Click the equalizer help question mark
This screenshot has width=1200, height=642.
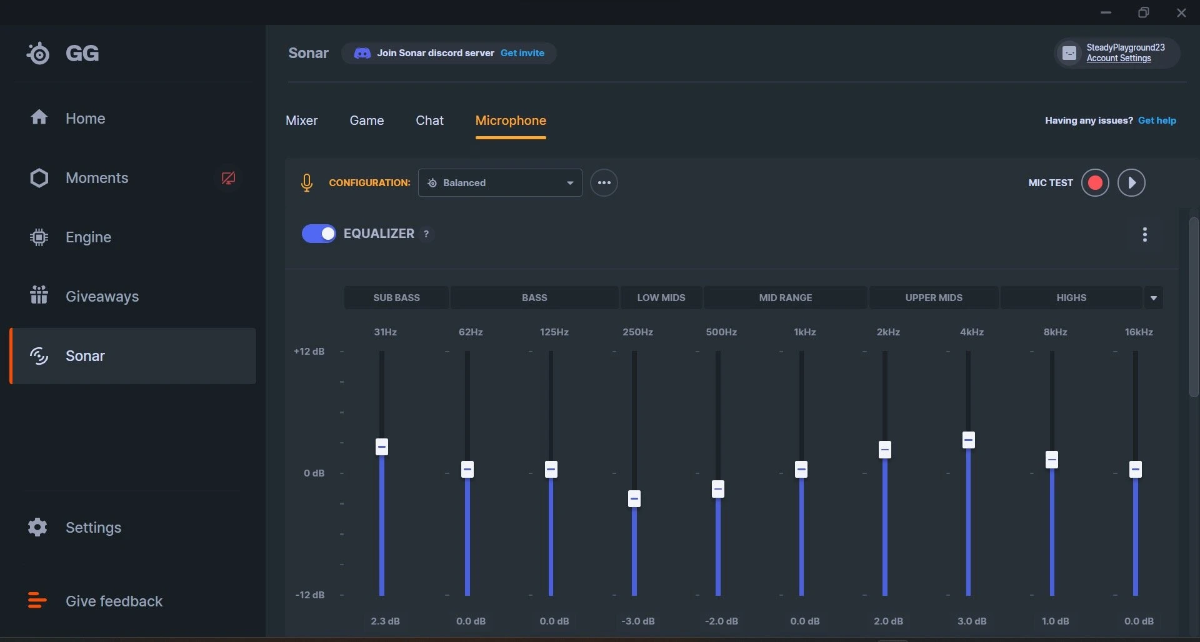coord(426,234)
